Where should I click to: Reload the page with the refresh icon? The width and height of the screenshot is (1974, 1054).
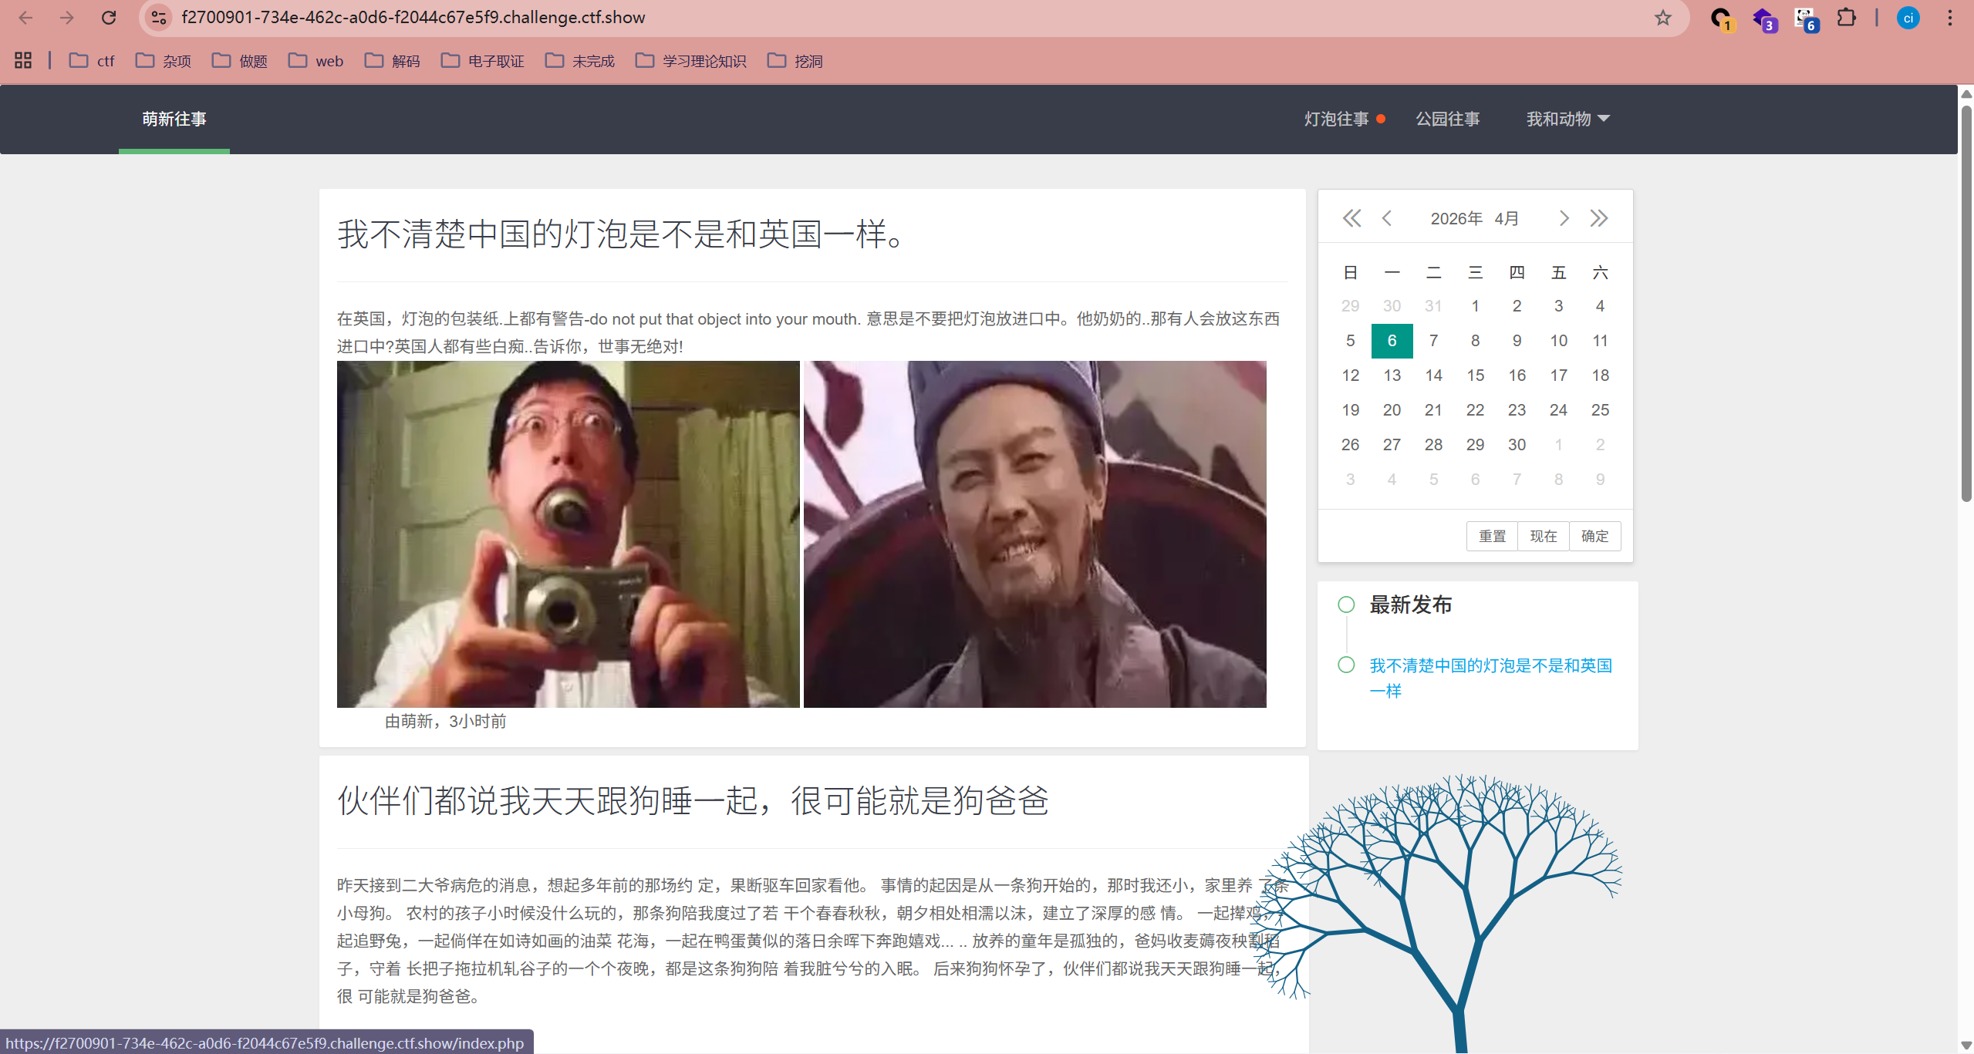tap(109, 18)
